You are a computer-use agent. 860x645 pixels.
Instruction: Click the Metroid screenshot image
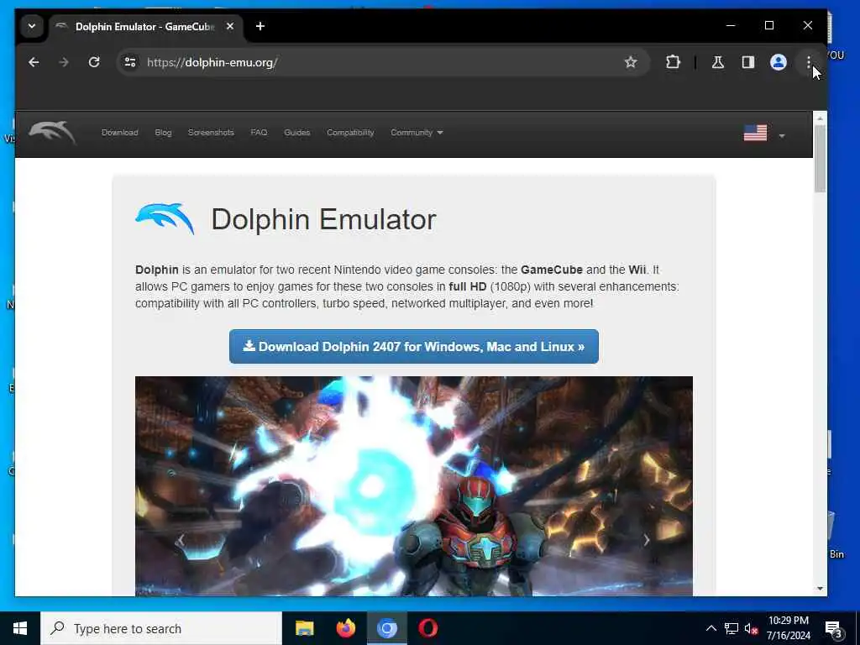413,486
